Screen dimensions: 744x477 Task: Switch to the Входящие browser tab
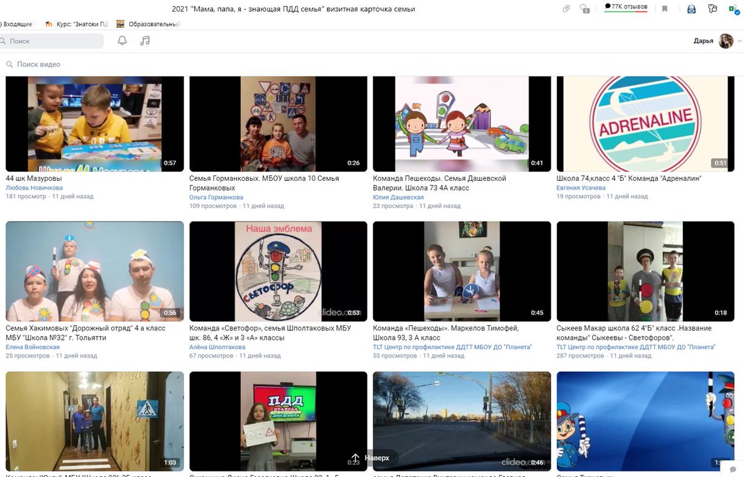tap(18, 24)
